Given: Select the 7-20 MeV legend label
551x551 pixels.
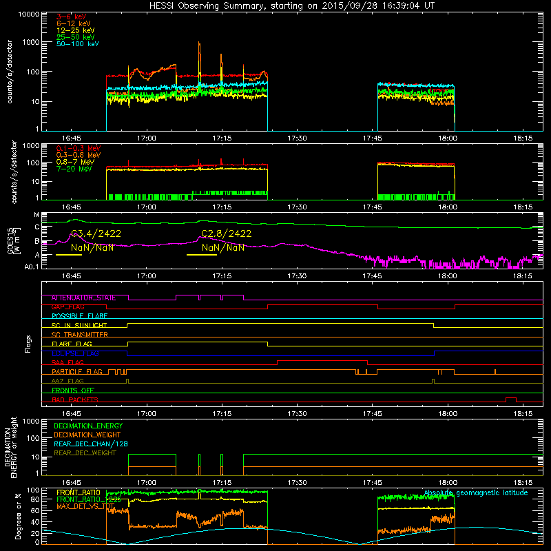Looking at the screenshot, I should (74, 169).
